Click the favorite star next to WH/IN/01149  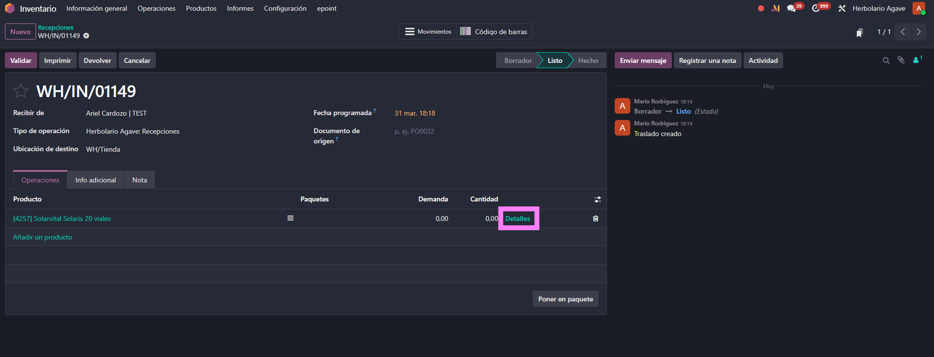click(21, 91)
